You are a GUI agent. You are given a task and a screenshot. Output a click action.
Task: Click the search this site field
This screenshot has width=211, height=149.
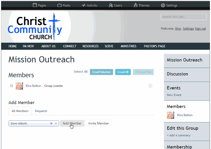[x=184, y=17]
